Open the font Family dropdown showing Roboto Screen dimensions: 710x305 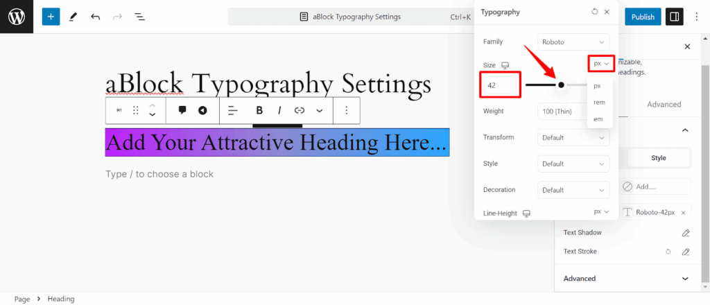[x=573, y=42]
